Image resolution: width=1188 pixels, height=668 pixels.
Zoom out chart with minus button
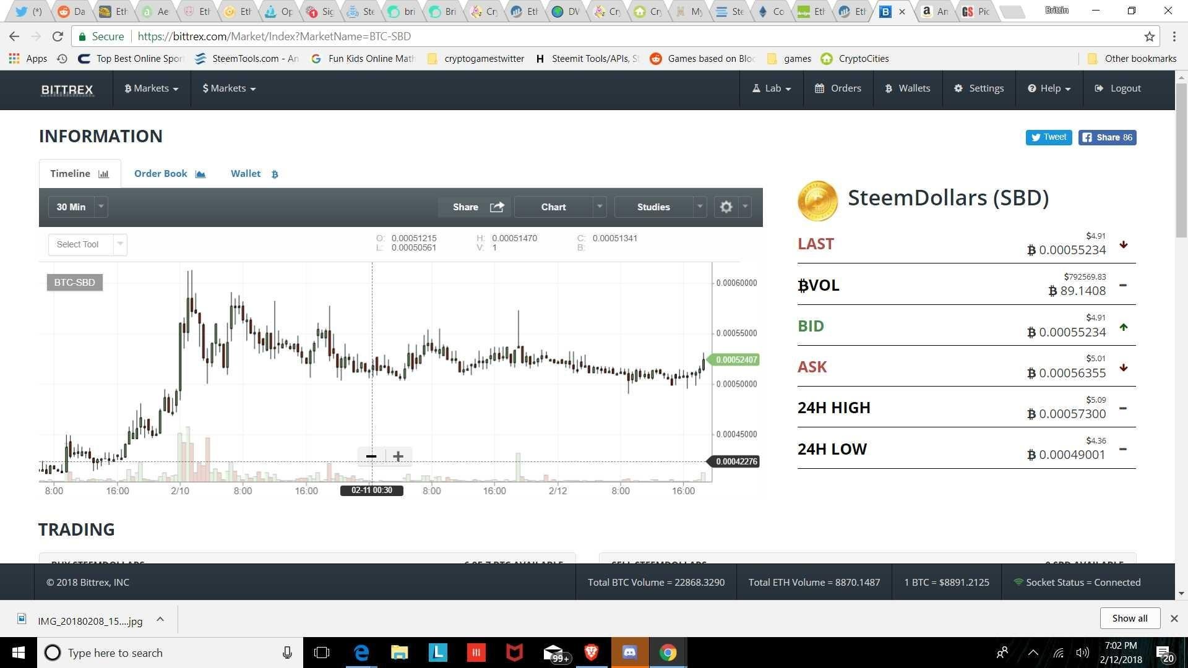click(x=371, y=456)
